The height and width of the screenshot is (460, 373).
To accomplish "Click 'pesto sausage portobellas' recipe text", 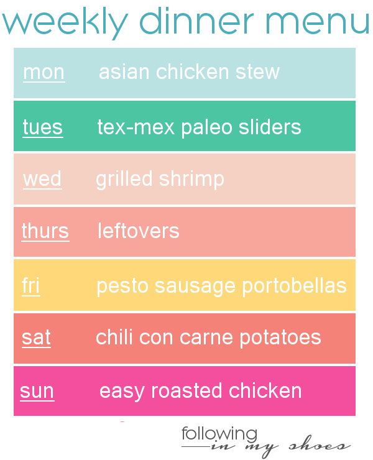I will coord(221,286).
